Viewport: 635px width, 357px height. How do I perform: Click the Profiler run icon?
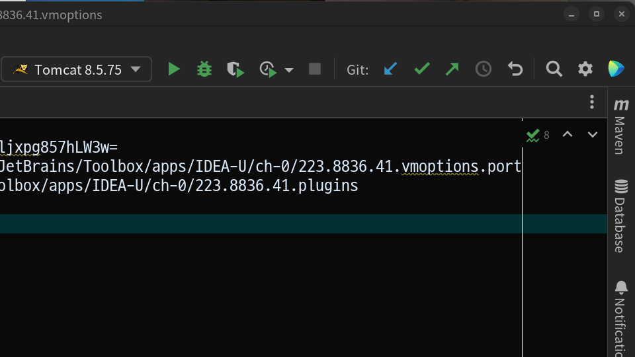click(268, 69)
